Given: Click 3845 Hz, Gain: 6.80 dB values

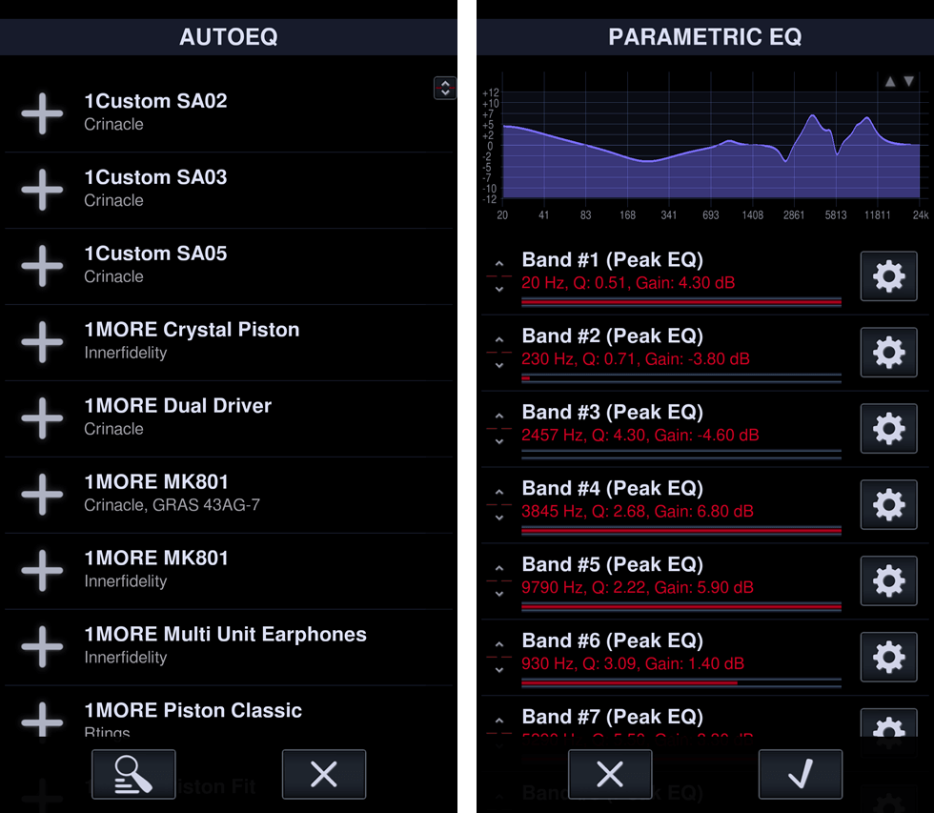Looking at the screenshot, I should pyautogui.click(x=638, y=512).
